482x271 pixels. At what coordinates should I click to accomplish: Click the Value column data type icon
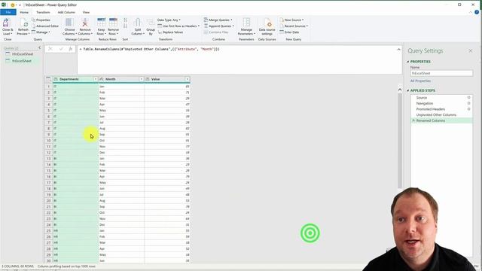pyautogui.click(x=148, y=79)
